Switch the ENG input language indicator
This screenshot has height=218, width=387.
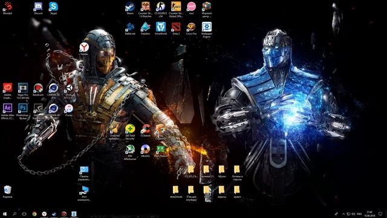(359, 214)
